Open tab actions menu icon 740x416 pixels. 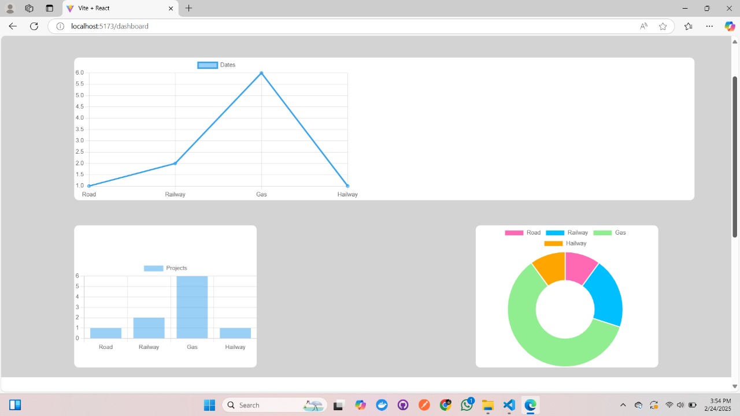(49, 8)
